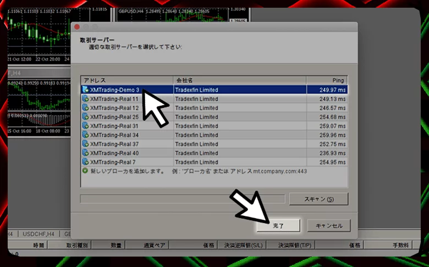Click ping value 236.93 ms
Screen dimensions: 429x267
[x=332, y=153]
